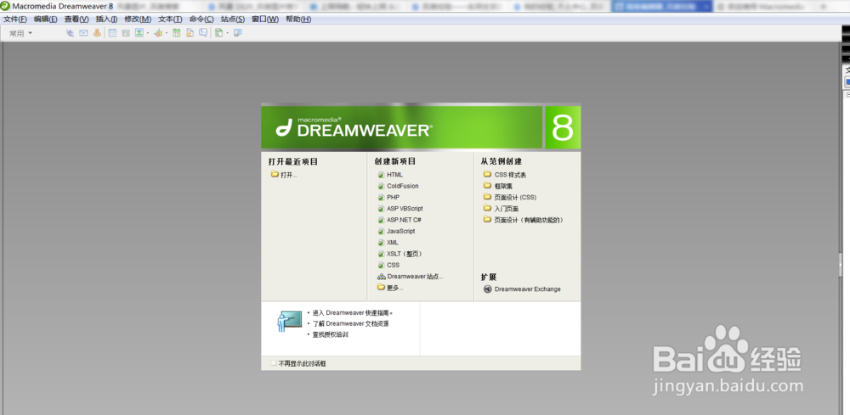Open the 插入(I) menu
Image resolution: width=850 pixels, height=415 pixels.
(x=107, y=19)
